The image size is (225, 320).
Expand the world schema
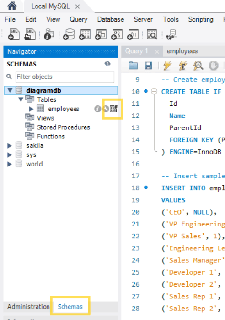tap(10, 164)
